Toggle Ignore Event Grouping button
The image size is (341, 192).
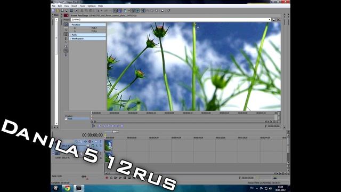(137, 11)
